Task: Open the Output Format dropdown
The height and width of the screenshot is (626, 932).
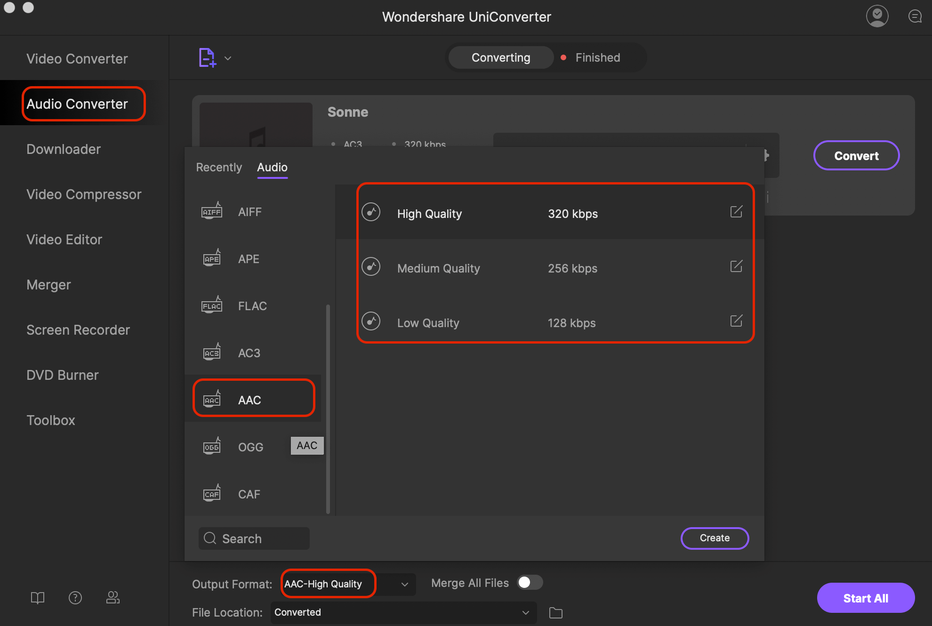Action: coord(349,584)
